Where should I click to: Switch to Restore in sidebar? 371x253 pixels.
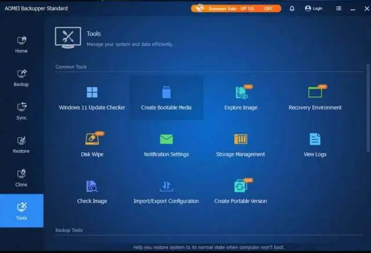(x=21, y=145)
